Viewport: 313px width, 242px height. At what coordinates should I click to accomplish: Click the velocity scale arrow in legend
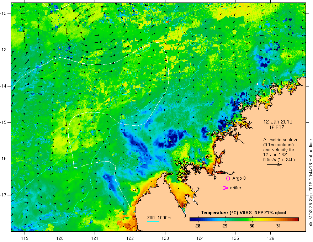[x=274, y=164]
